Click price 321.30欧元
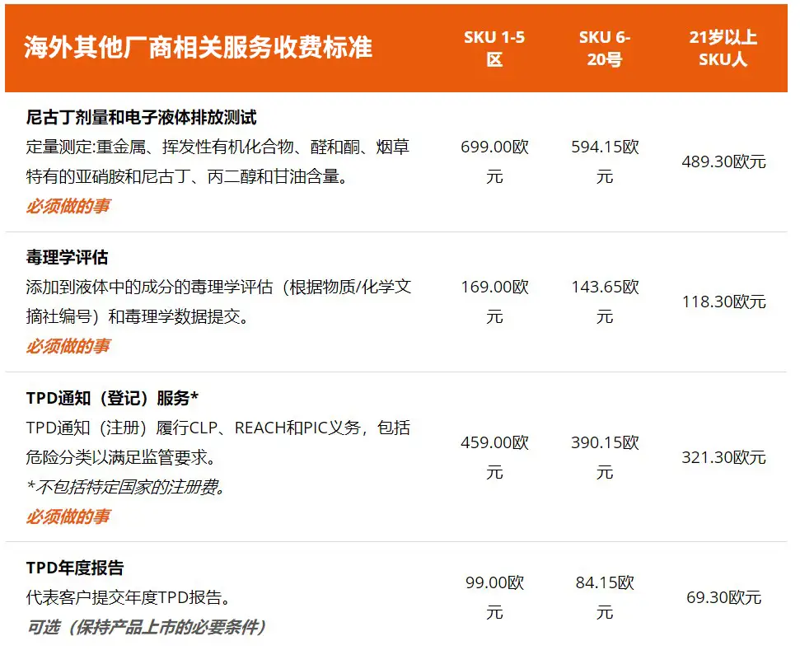 click(x=723, y=457)
